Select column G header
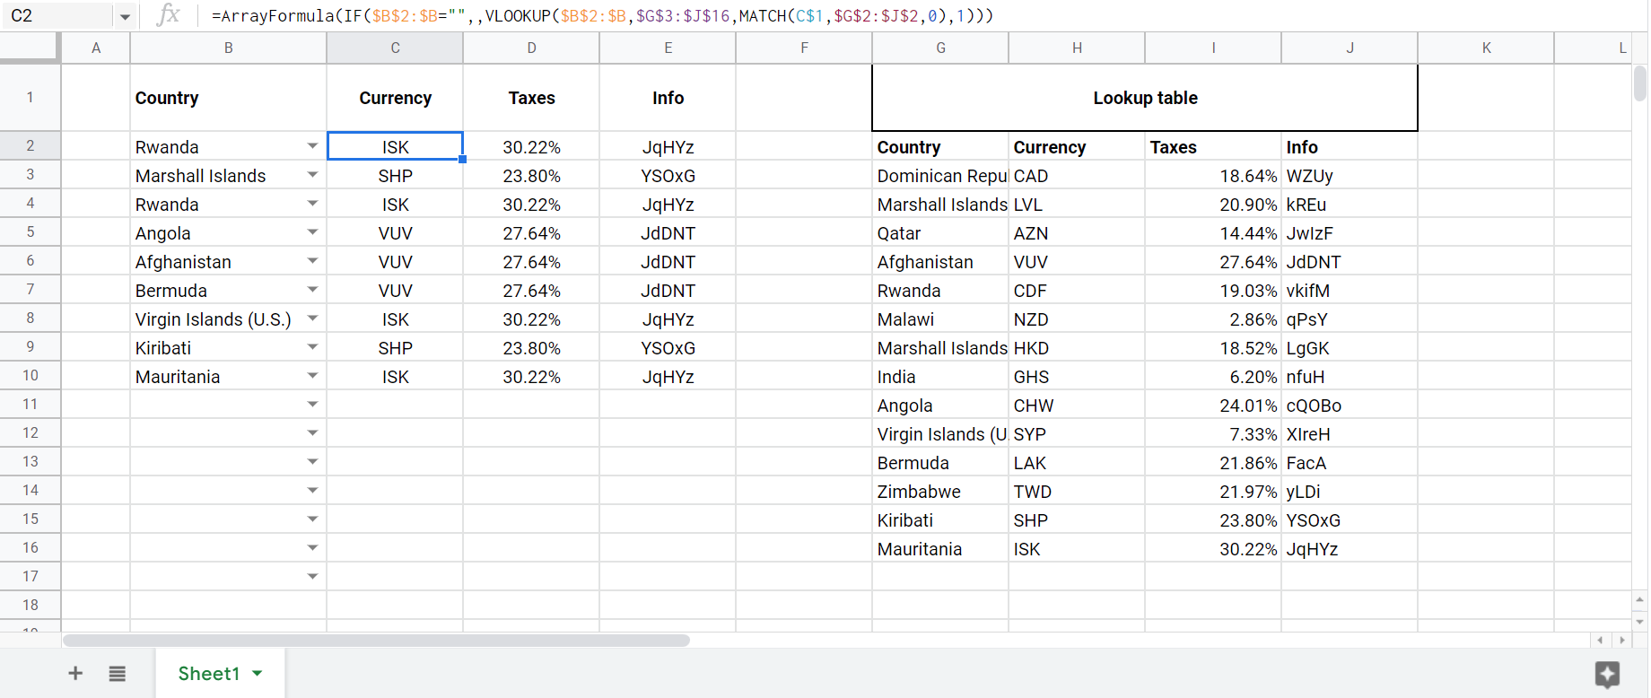Viewport: 1651px width, 698px height. (940, 48)
